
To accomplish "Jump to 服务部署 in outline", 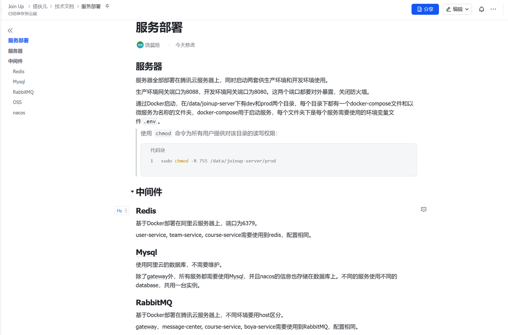I will 18,41.
